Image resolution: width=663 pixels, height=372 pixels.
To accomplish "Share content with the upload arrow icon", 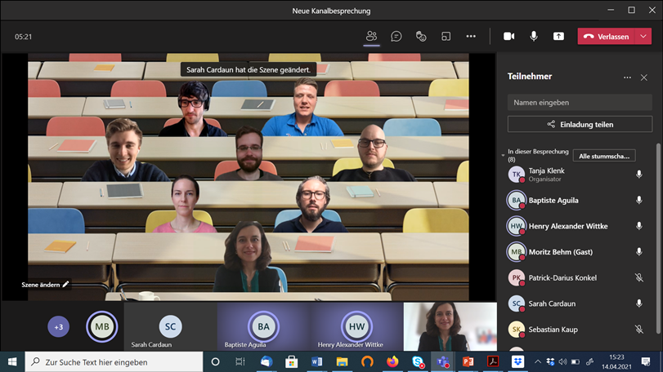I will (558, 36).
